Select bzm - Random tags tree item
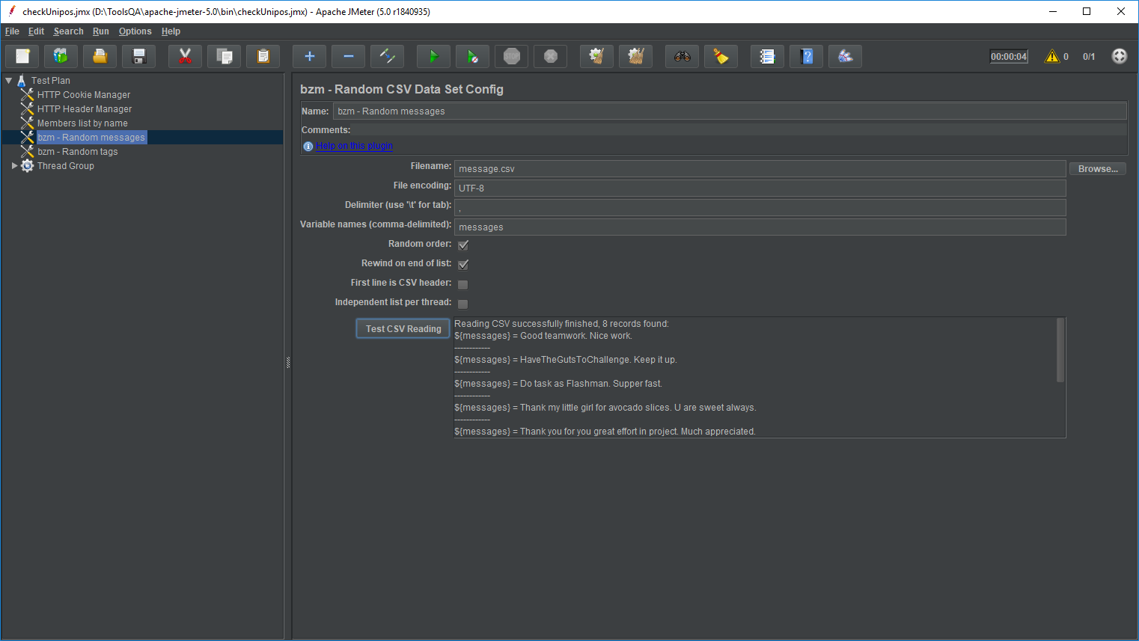The width and height of the screenshot is (1139, 641). [x=78, y=152]
